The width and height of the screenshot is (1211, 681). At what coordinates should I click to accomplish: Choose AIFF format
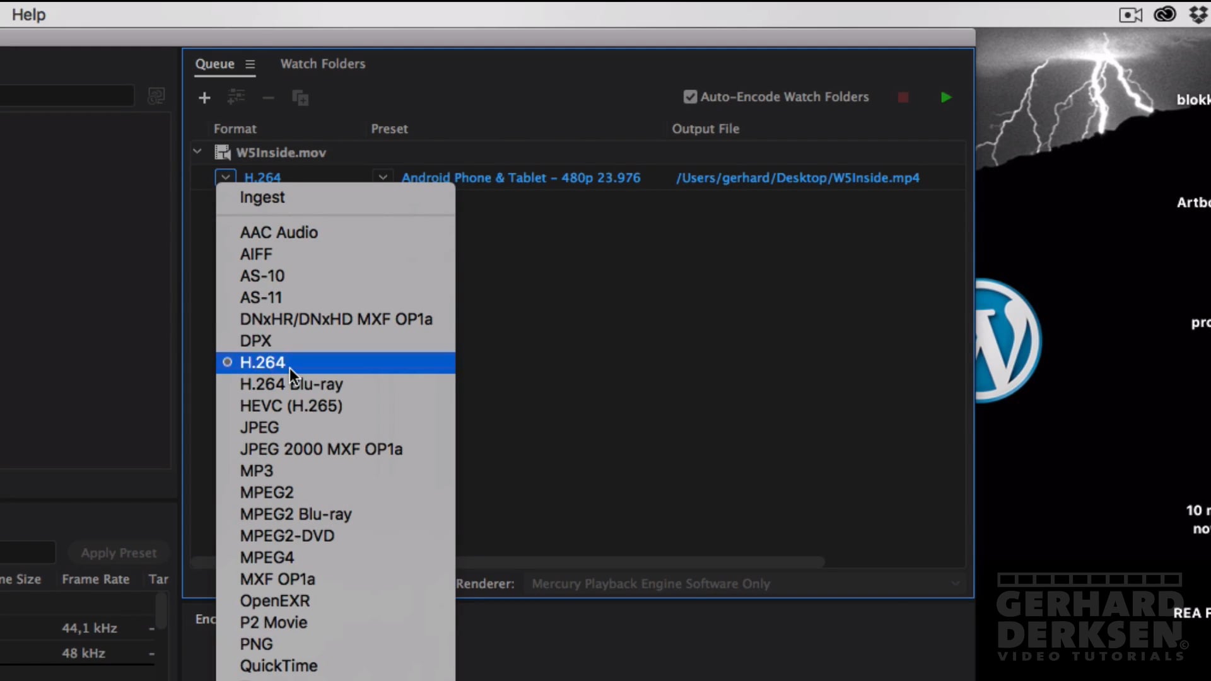tap(336, 254)
